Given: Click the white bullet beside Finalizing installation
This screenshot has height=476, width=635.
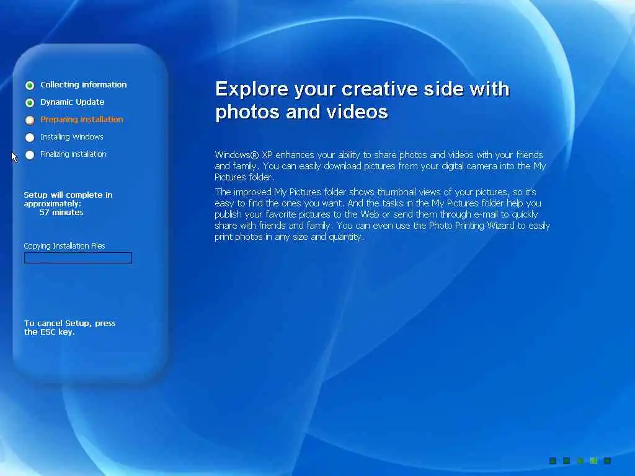Looking at the screenshot, I should (30, 154).
